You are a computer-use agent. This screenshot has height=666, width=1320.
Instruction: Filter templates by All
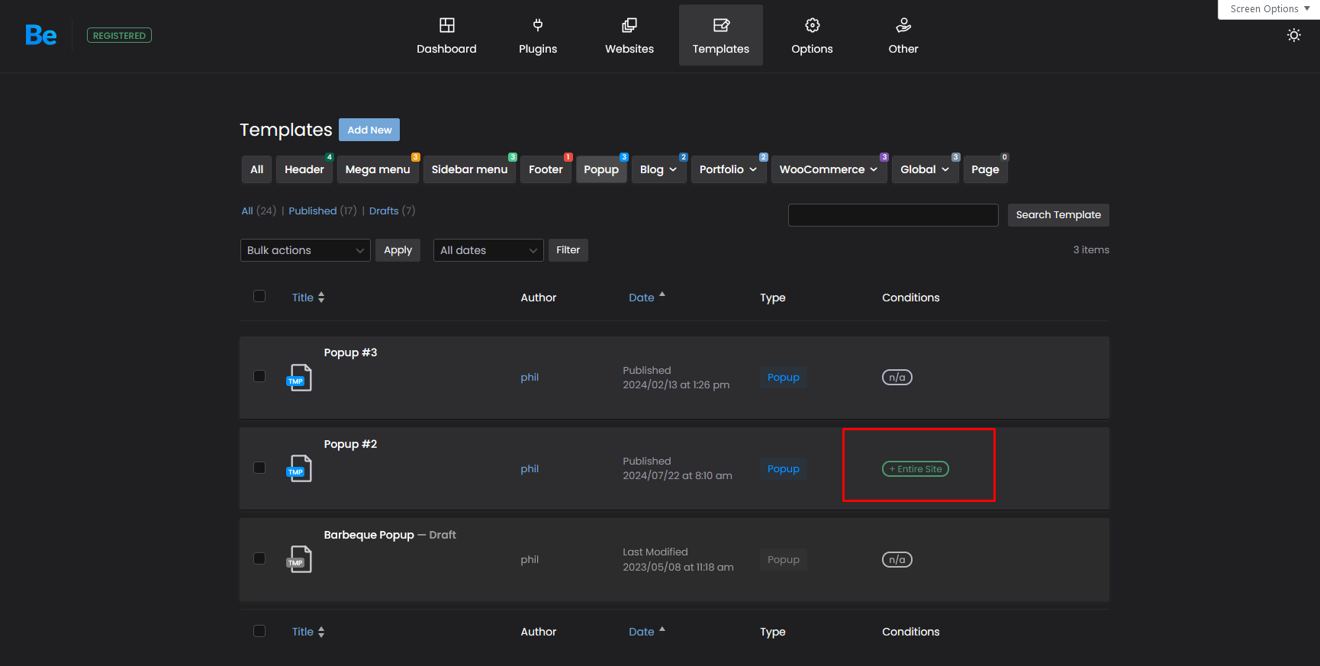(257, 169)
